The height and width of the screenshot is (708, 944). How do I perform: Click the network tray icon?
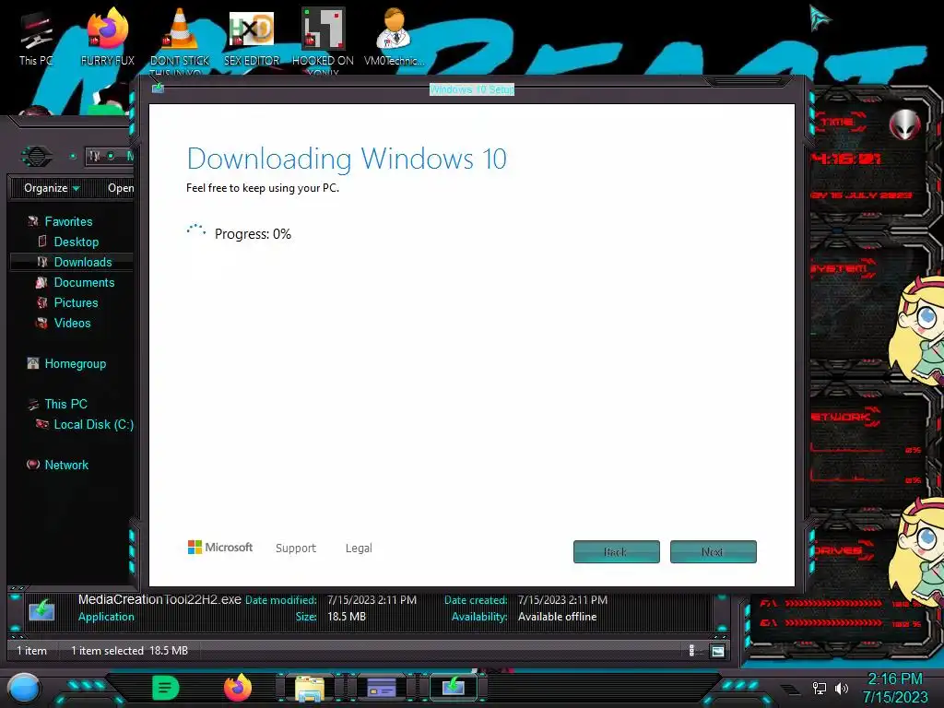pos(819,688)
